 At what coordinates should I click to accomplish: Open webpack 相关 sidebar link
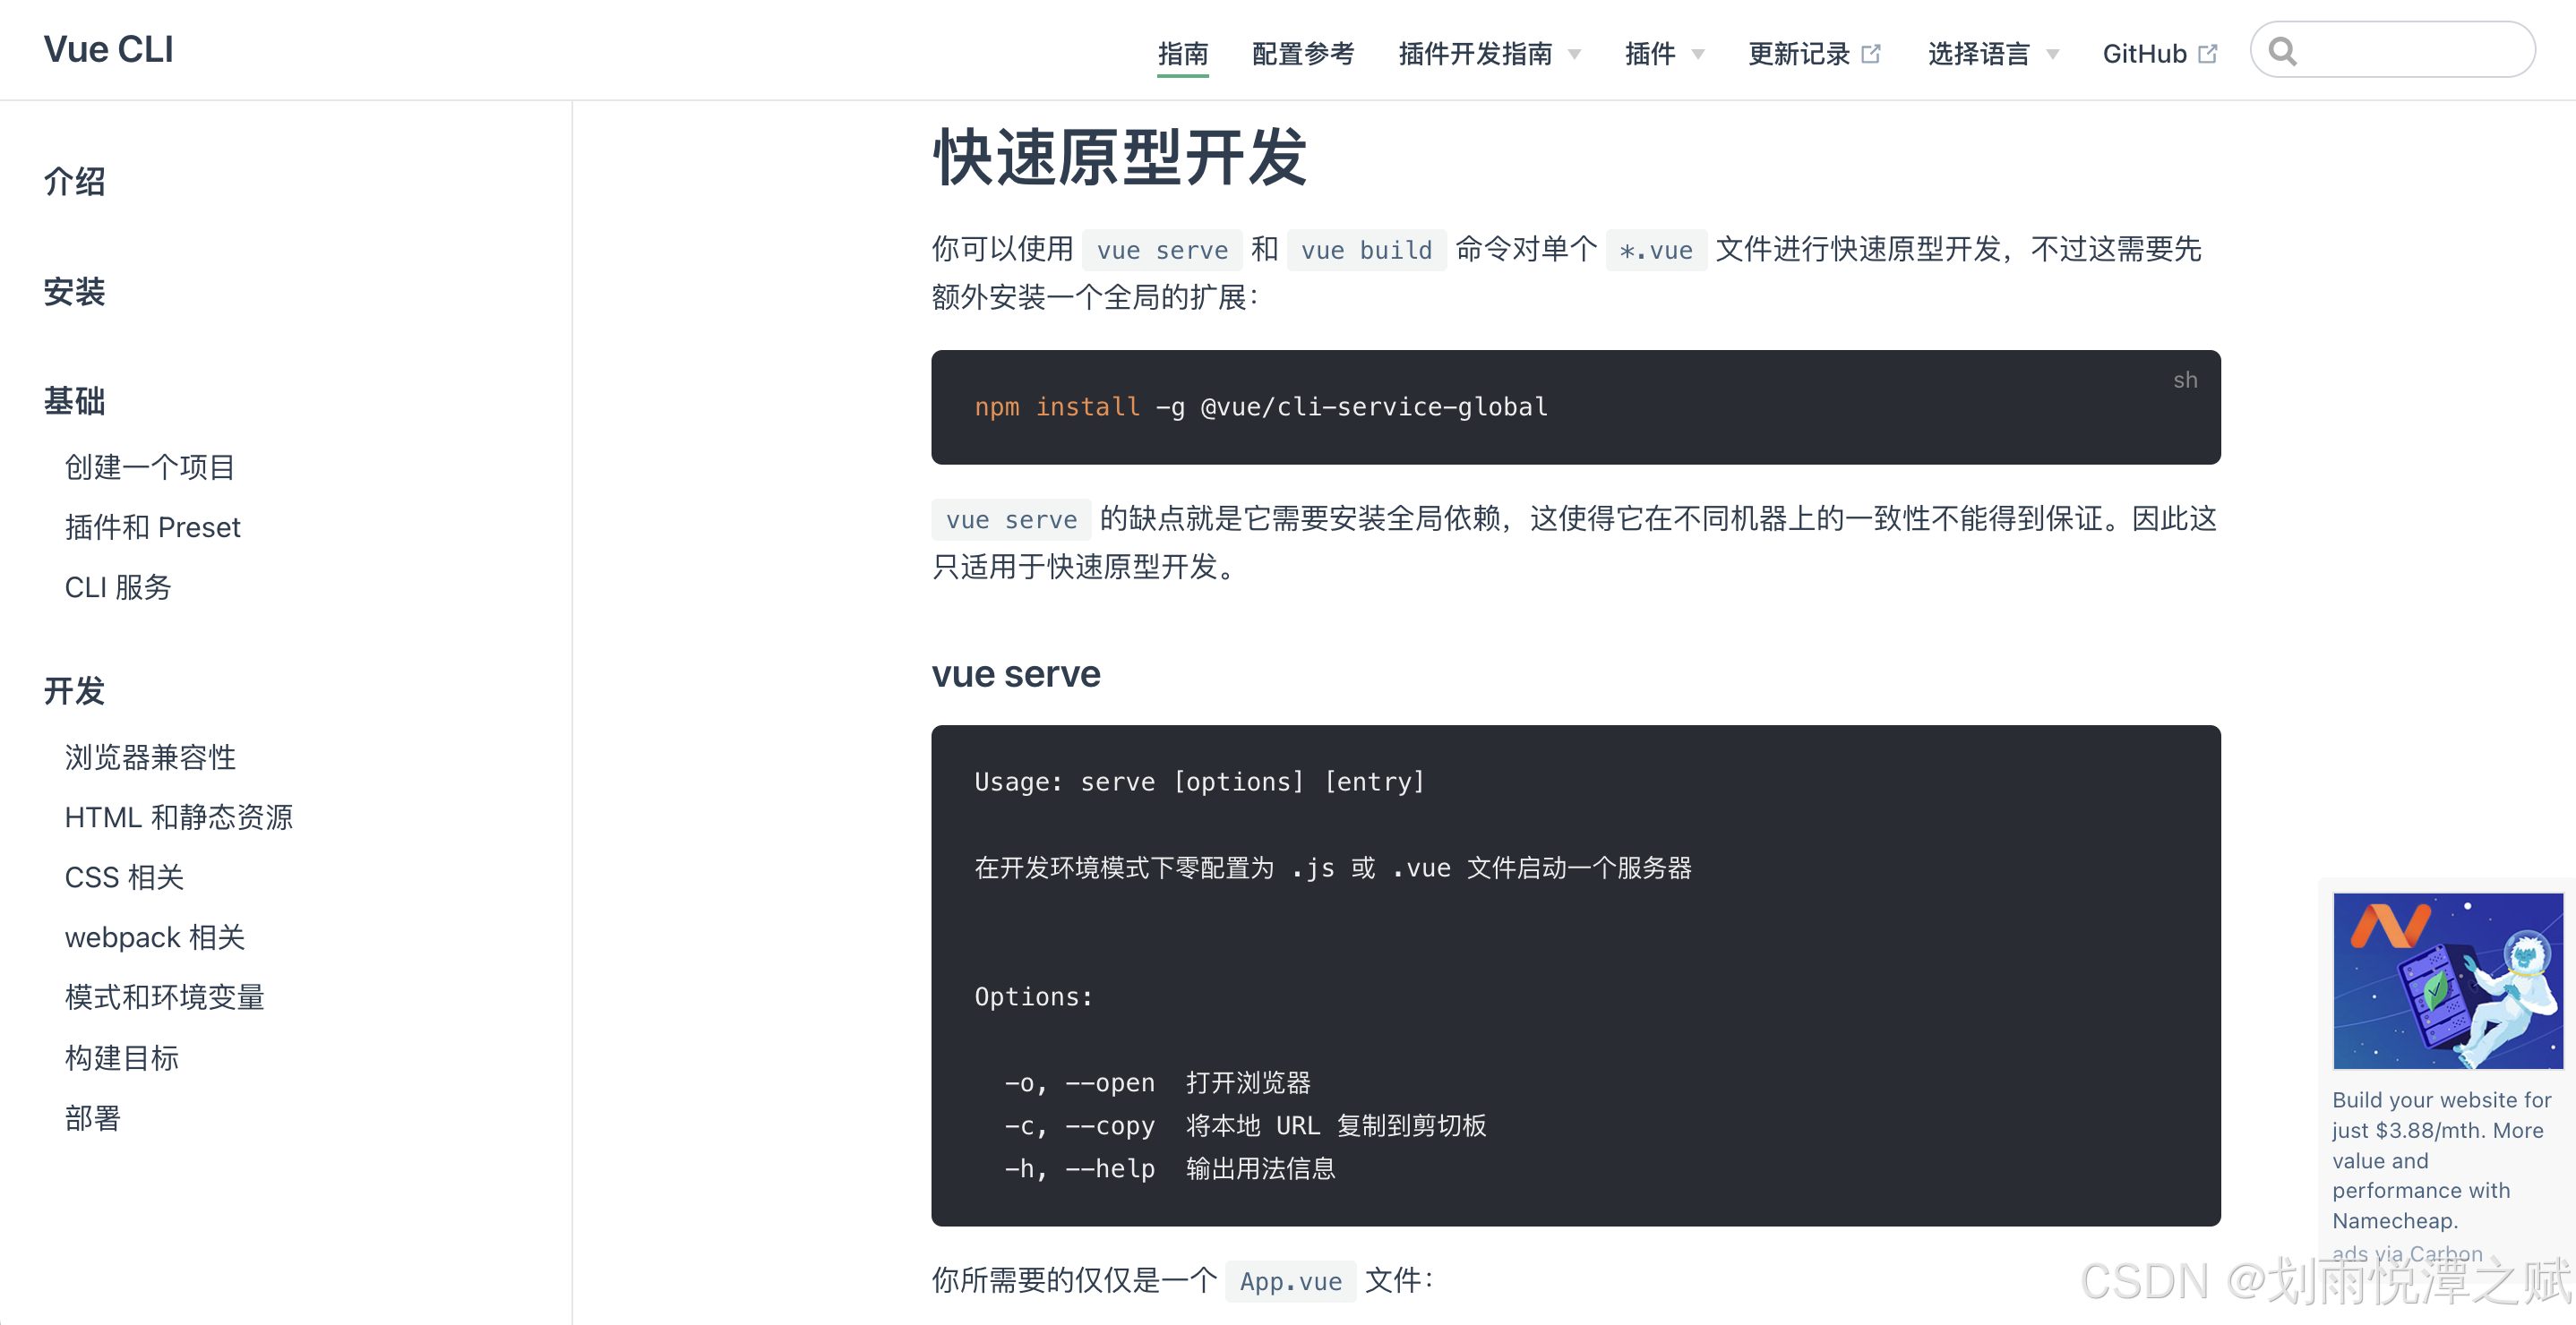coord(155,936)
